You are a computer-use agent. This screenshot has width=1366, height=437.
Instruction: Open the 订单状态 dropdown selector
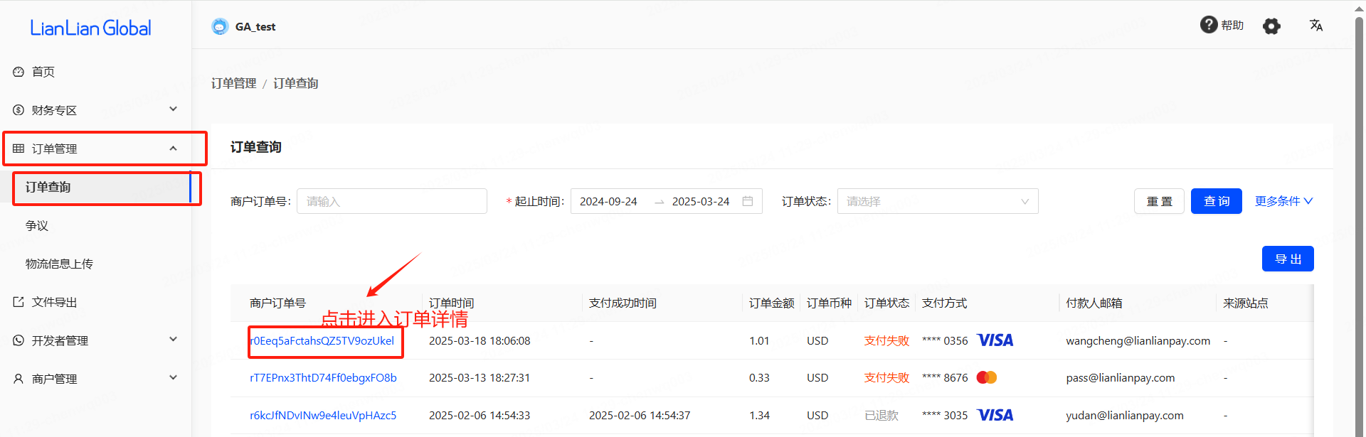click(x=937, y=201)
